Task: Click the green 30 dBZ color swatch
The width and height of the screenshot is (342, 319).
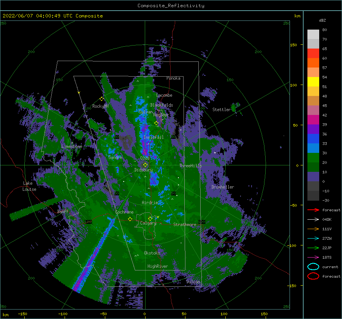Action: pos(313,158)
